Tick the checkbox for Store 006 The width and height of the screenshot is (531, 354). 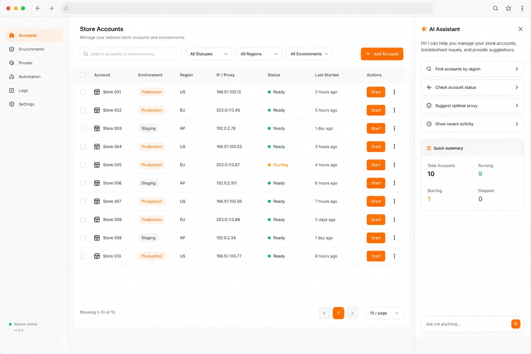(83, 183)
